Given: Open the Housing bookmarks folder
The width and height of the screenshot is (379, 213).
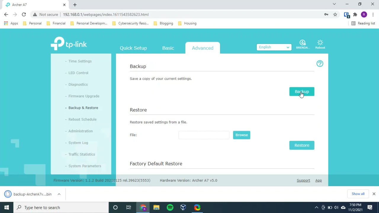Looking at the screenshot, I should pyautogui.click(x=187, y=23).
